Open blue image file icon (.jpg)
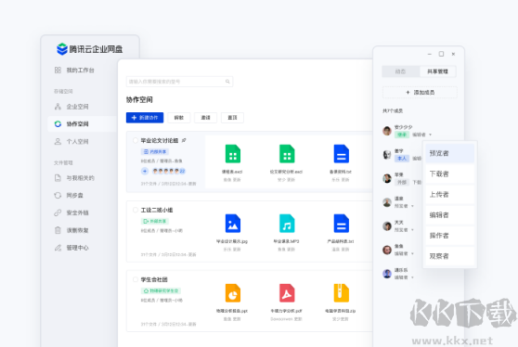518x347 pixels. click(x=233, y=224)
